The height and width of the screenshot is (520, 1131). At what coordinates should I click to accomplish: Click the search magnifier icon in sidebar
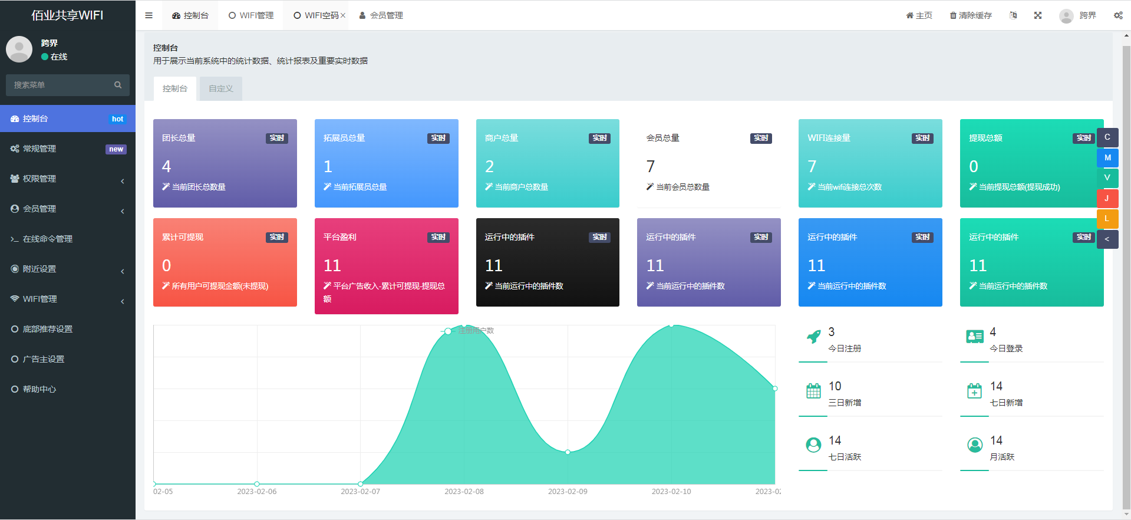point(118,85)
